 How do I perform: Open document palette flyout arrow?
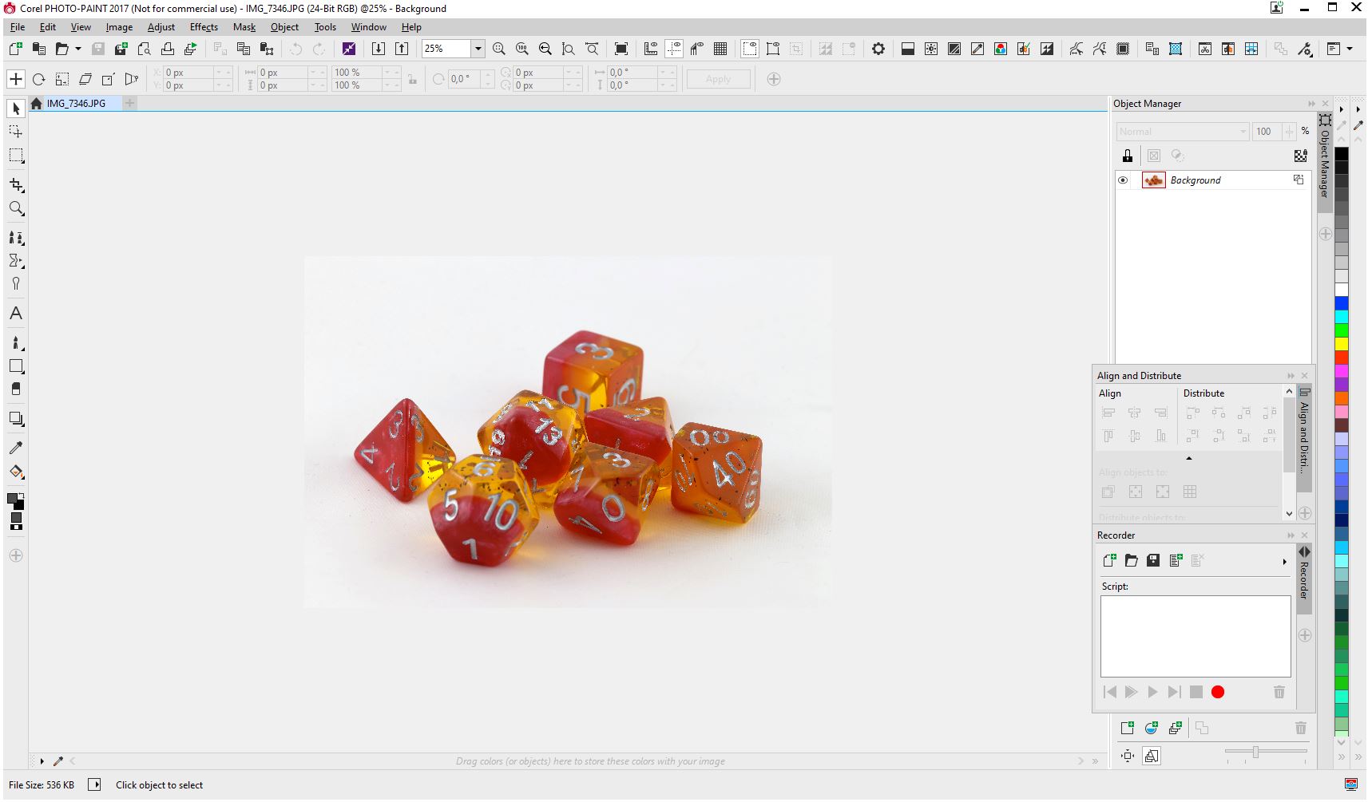pos(42,761)
